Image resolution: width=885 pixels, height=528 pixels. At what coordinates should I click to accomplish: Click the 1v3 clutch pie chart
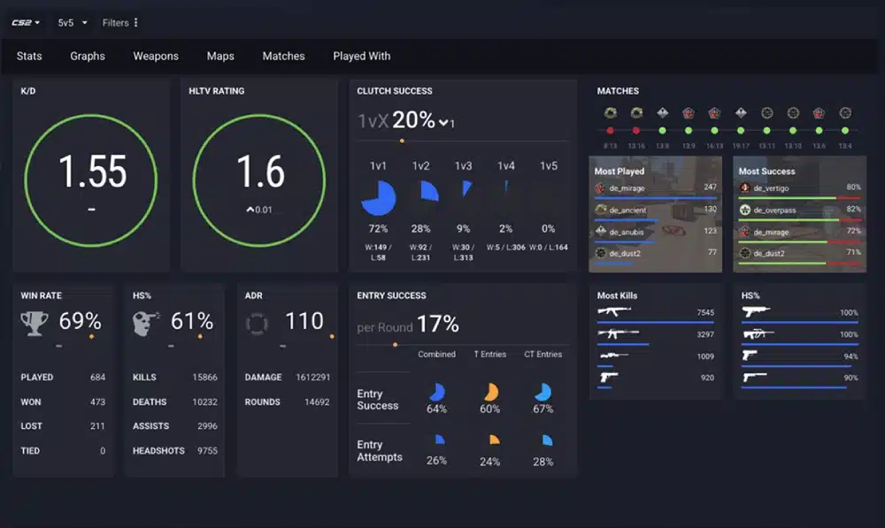click(x=466, y=187)
